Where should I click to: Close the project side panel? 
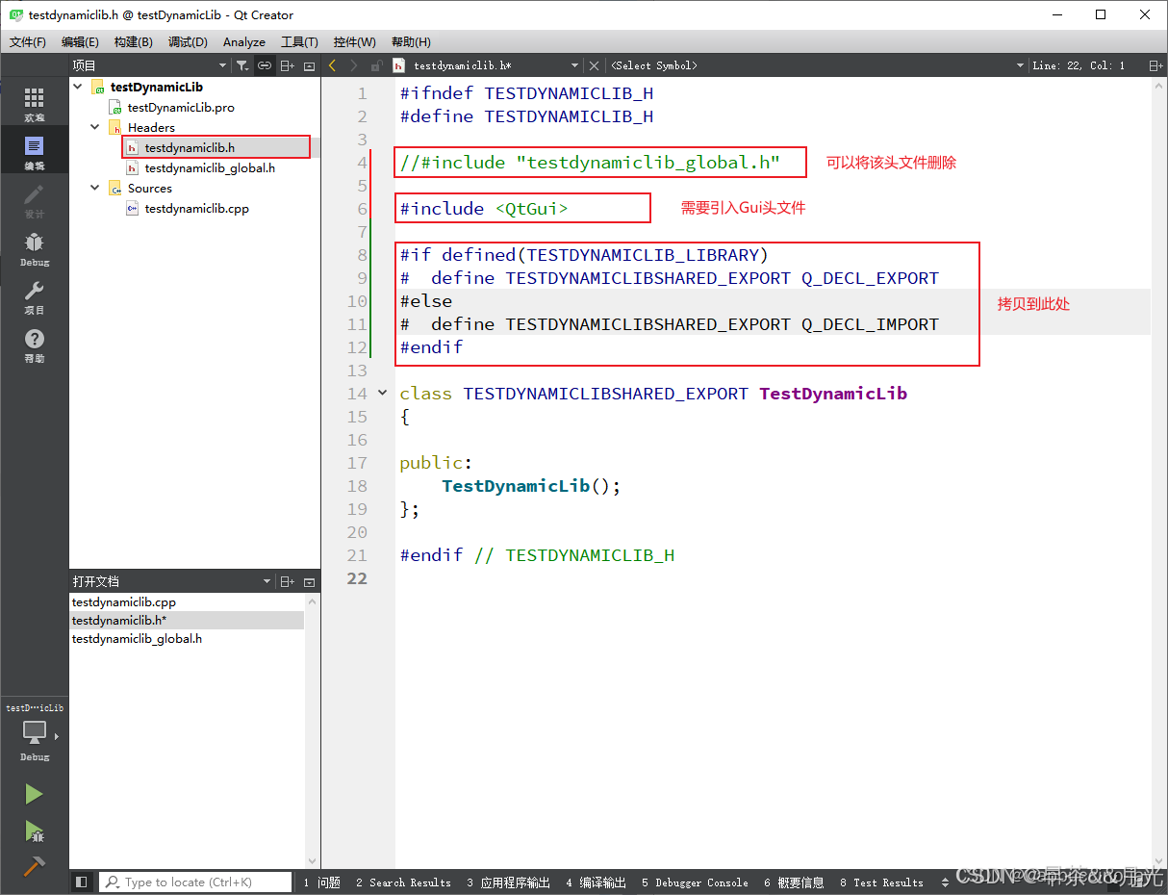pos(309,65)
